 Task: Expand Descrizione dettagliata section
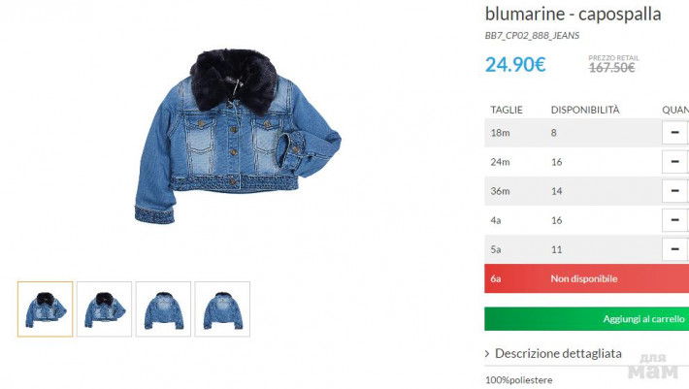[x=558, y=353]
